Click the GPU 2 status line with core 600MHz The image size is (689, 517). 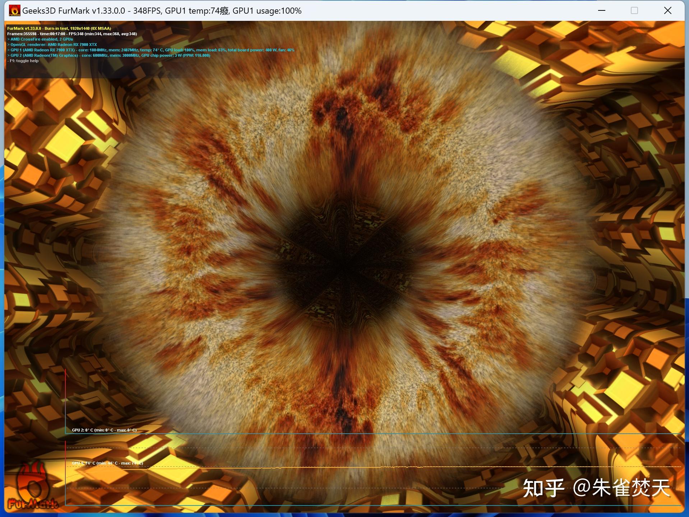click(109, 55)
